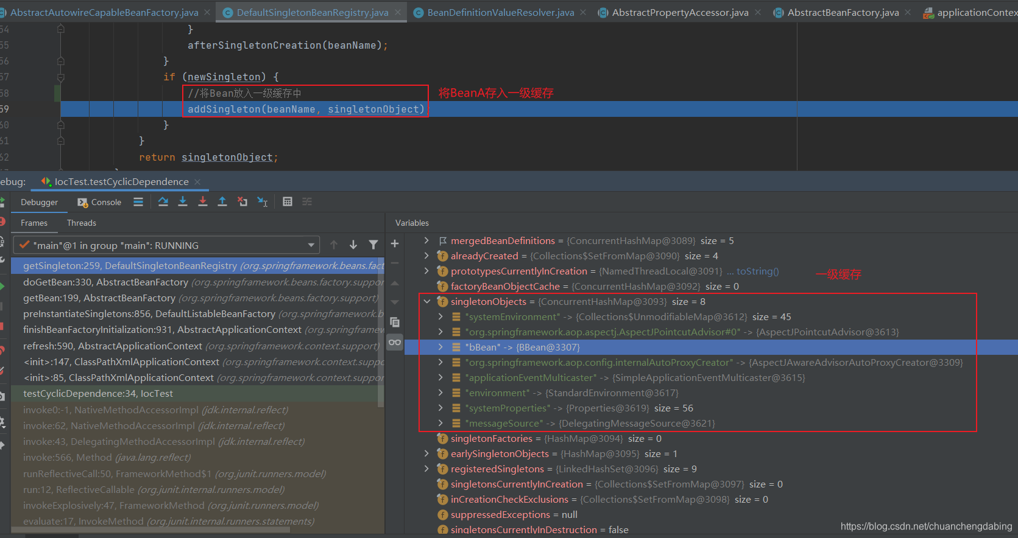1018x538 pixels.
Task: Select getBean:199 AbstractBeanFactory frame
Action: (197, 298)
